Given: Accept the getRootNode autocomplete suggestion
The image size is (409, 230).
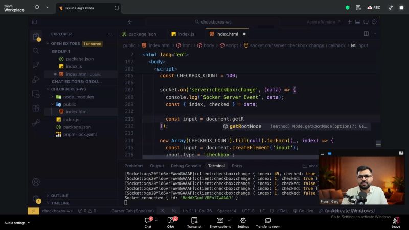Looking at the screenshot, I should pos(296,126).
